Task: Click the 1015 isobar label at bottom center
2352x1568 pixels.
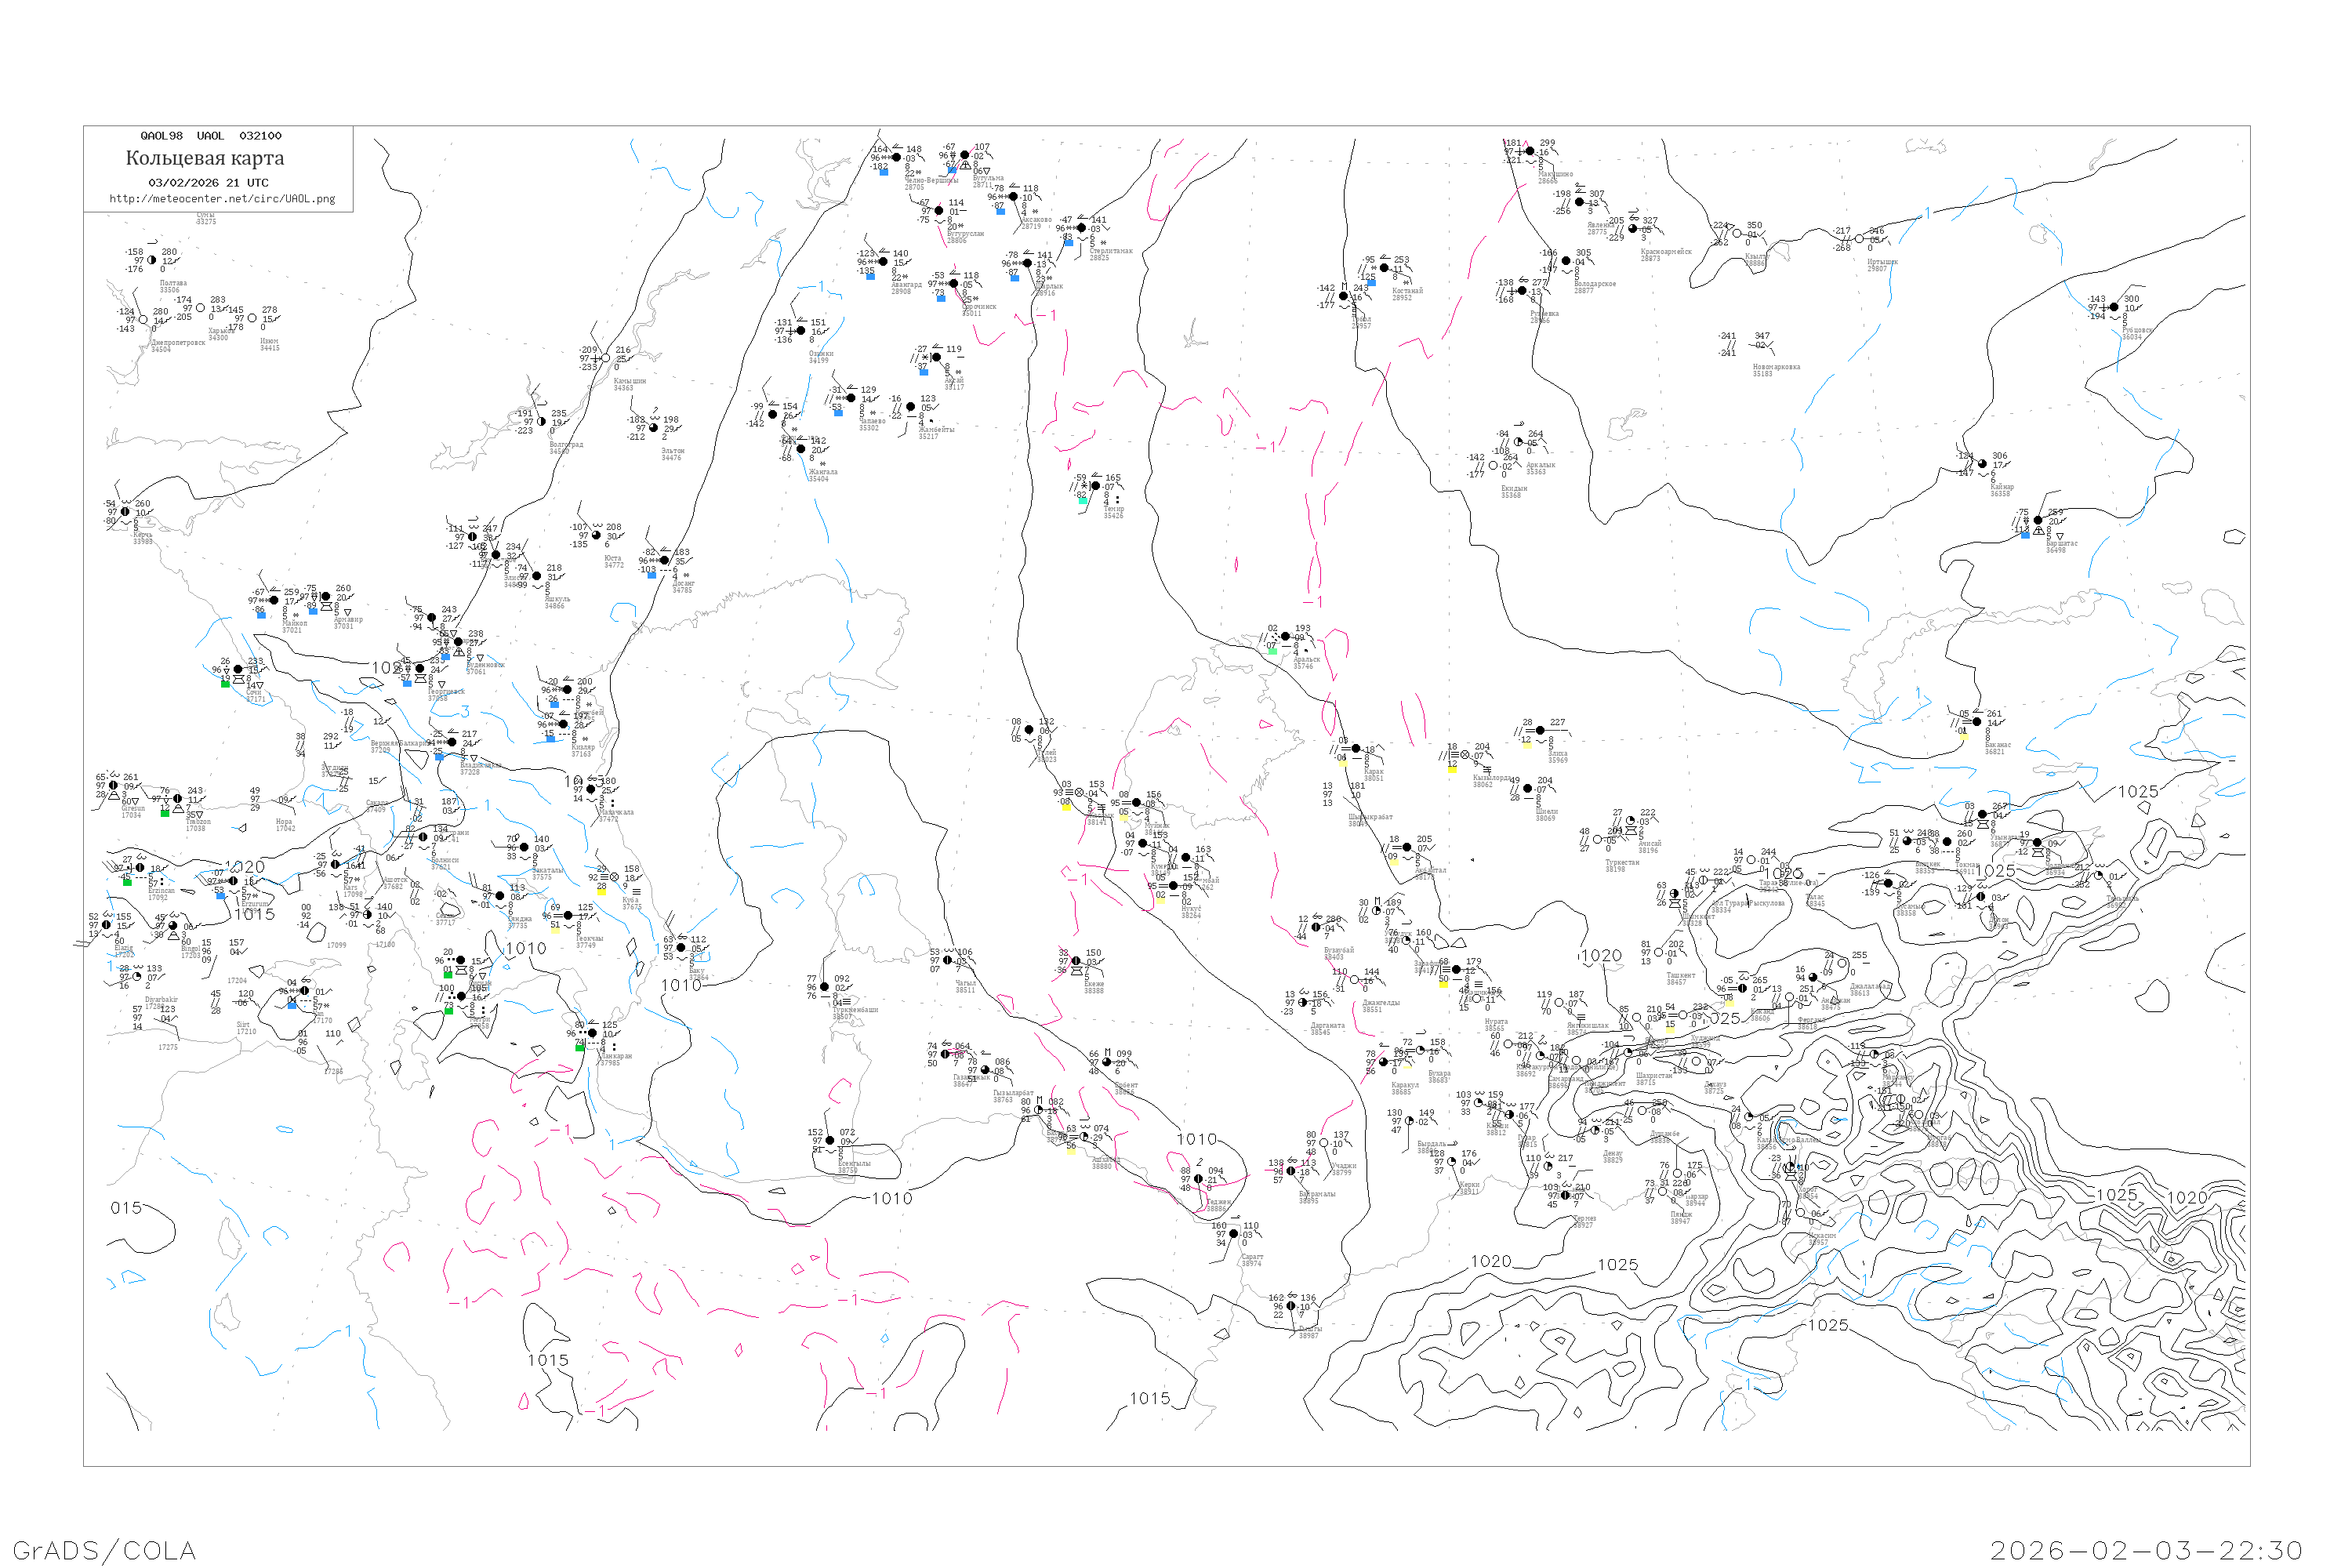Action: (1149, 1399)
